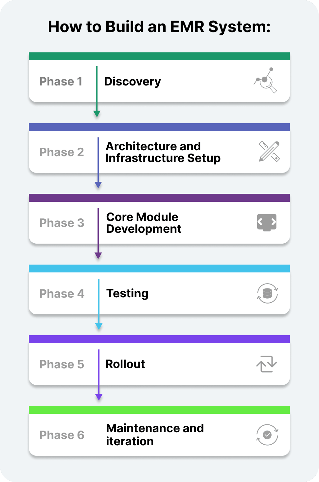Select the Phase 1 label

[x=61, y=82]
